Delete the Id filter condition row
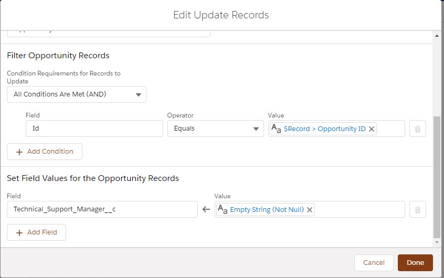This screenshot has width=444, height=278. (418, 129)
